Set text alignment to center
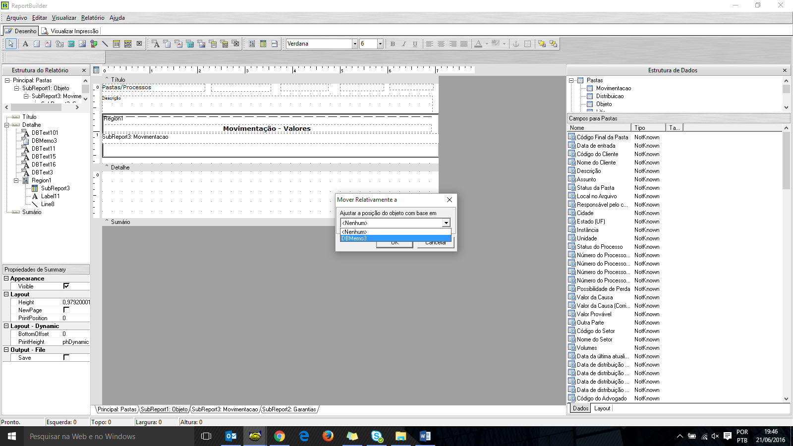 click(441, 44)
